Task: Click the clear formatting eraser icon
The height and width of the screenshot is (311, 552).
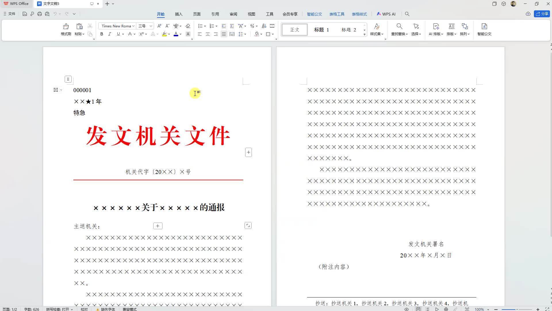Action: point(188,26)
